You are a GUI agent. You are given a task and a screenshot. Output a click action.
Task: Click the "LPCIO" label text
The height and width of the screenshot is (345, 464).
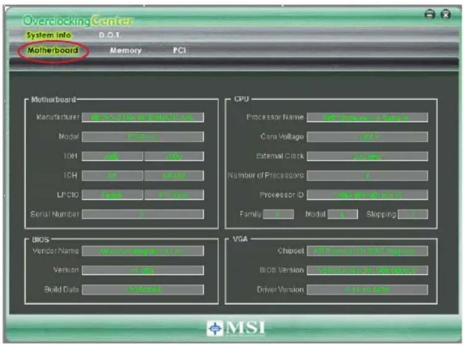pos(68,195)
